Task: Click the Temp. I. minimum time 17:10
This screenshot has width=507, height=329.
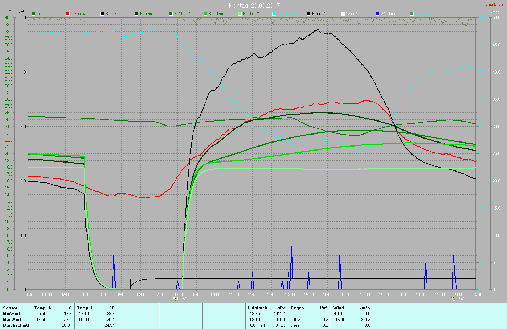Action: coord(84,314)
